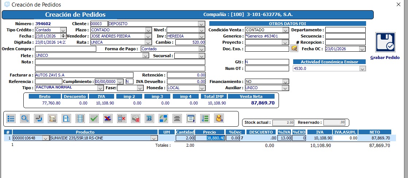Expand the Proyecto dropdown
This screenshot has width=408, height=178.
click(285, 42)
